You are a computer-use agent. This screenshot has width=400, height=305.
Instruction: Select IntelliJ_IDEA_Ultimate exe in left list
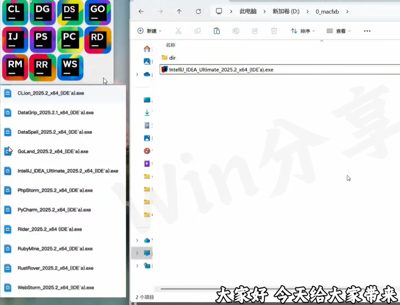point(63,171)
